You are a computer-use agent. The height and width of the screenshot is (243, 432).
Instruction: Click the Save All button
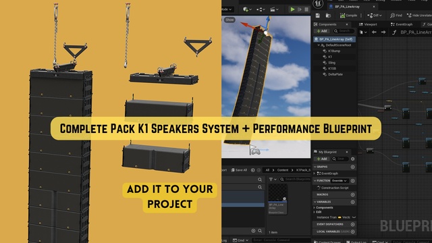239,170
